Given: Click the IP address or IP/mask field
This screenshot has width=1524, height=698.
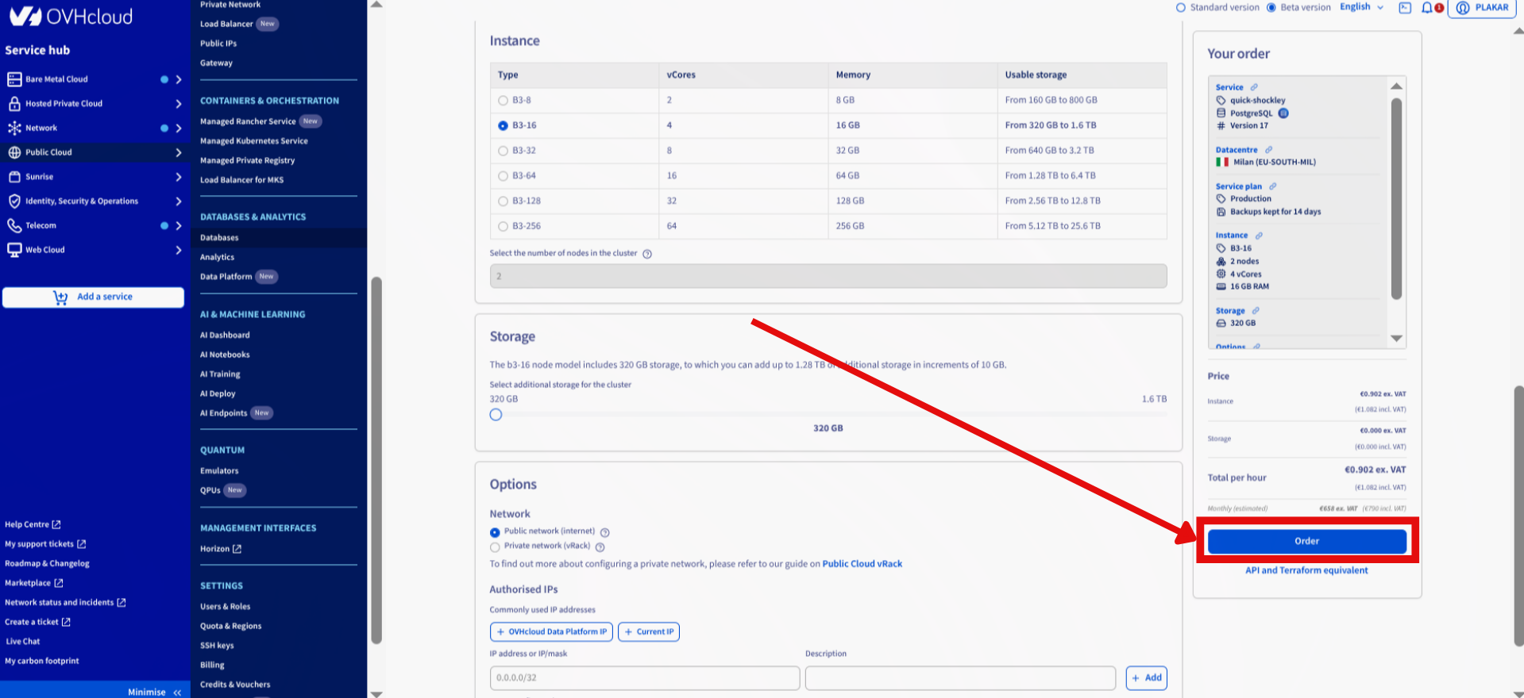Looking at the screenshot, I should click(x=645, y=678).
